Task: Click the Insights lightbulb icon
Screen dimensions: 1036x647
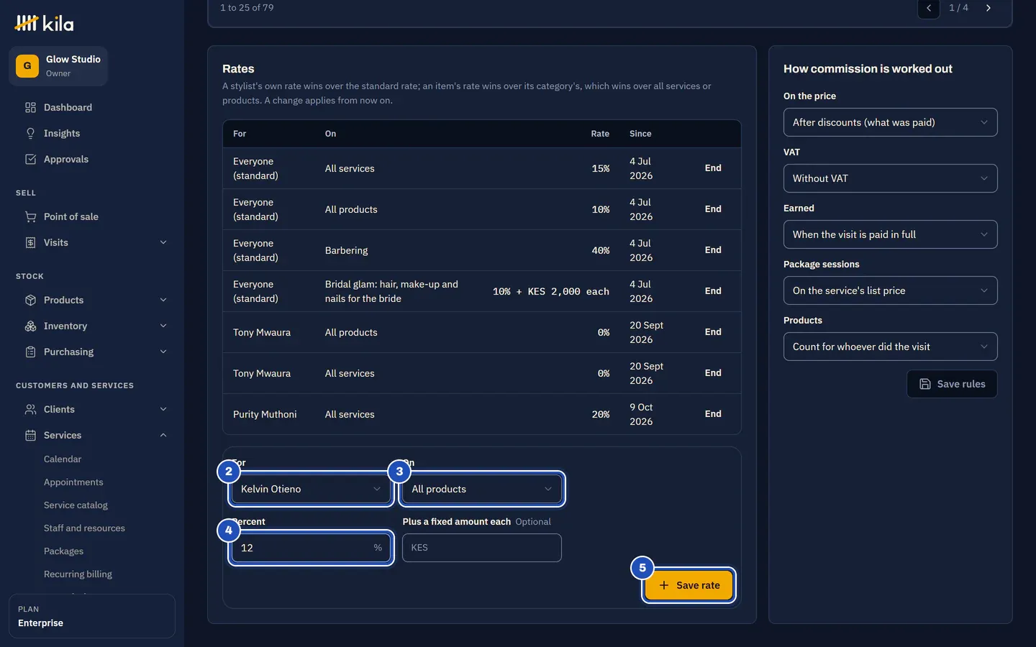Action: click(30, 133)
